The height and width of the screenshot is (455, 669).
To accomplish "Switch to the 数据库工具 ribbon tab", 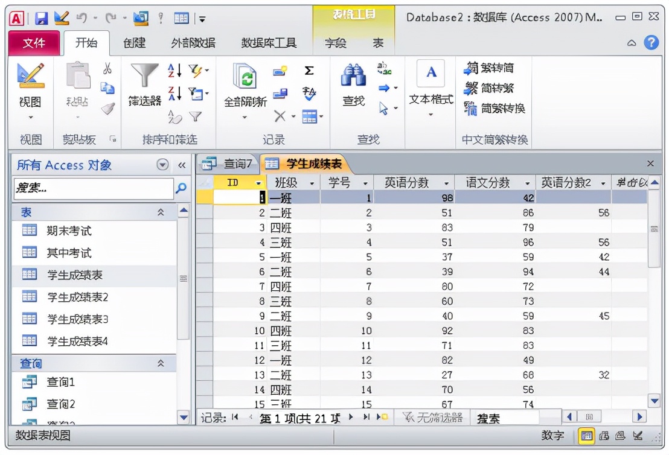I will point(269,43).
